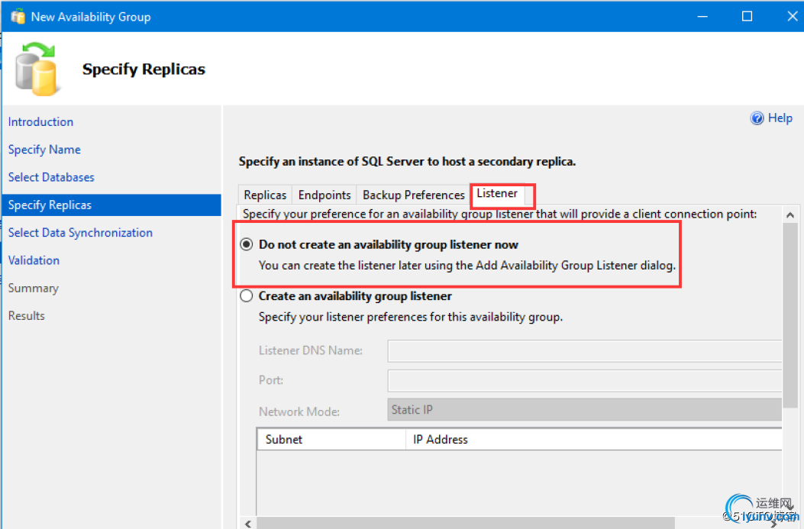Click the Subnet column header
The height and width of the screenshot is (529, 804).
point(331,440)
